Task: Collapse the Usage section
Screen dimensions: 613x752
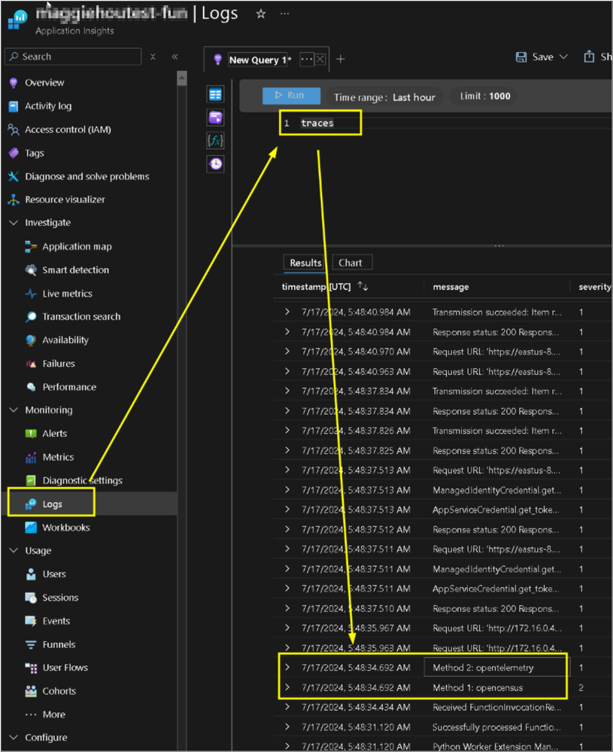Action: [x=14, y=550]
